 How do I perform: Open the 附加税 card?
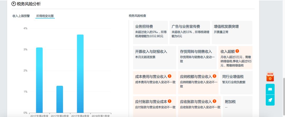[x=237, y=107]
